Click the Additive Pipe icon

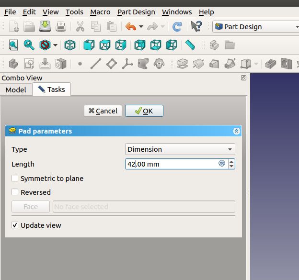click(230, 64)
